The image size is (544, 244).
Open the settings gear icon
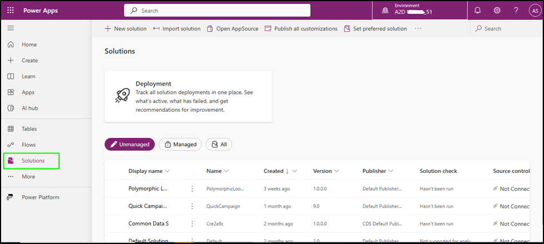coord(497,11)
